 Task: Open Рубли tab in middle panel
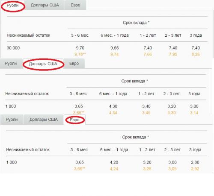click(x=11, y=64)
